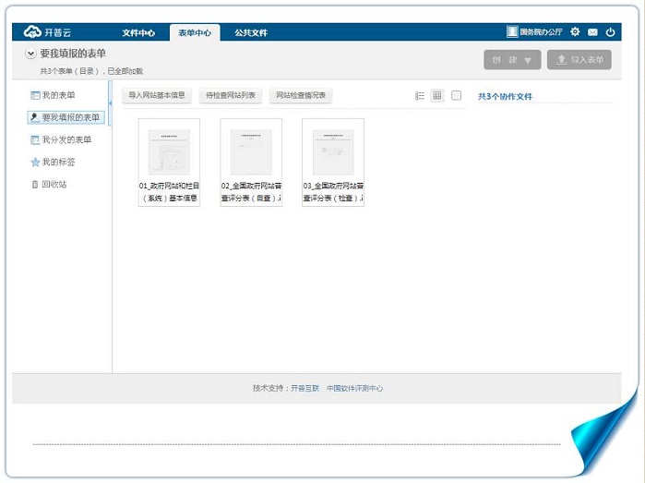
Task: Collapse the 要我填报的表单 header chevron
Action: (x=30, y=54)
